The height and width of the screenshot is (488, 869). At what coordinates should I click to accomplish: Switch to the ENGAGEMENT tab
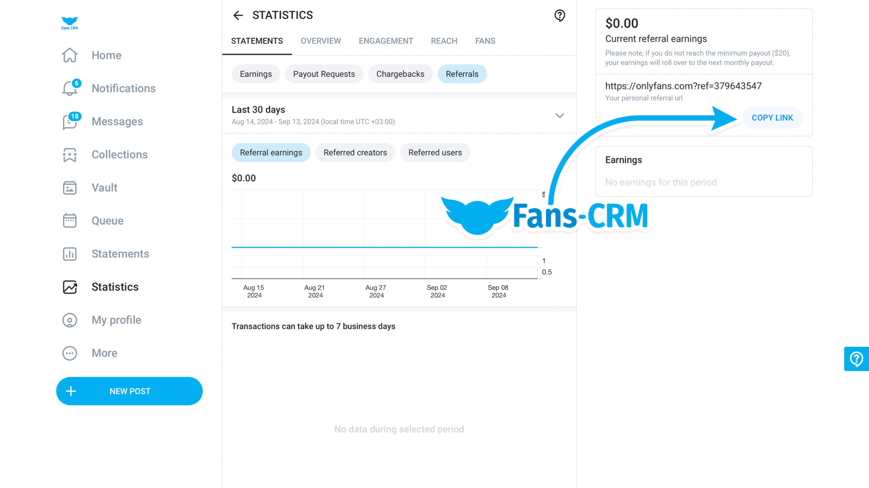[x=386, y=41]
